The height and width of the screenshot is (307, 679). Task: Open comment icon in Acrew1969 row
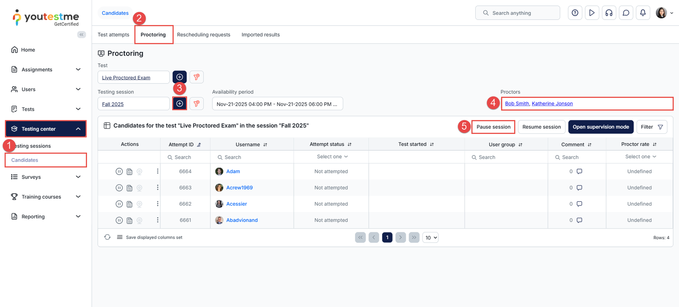tap(579, 188)
